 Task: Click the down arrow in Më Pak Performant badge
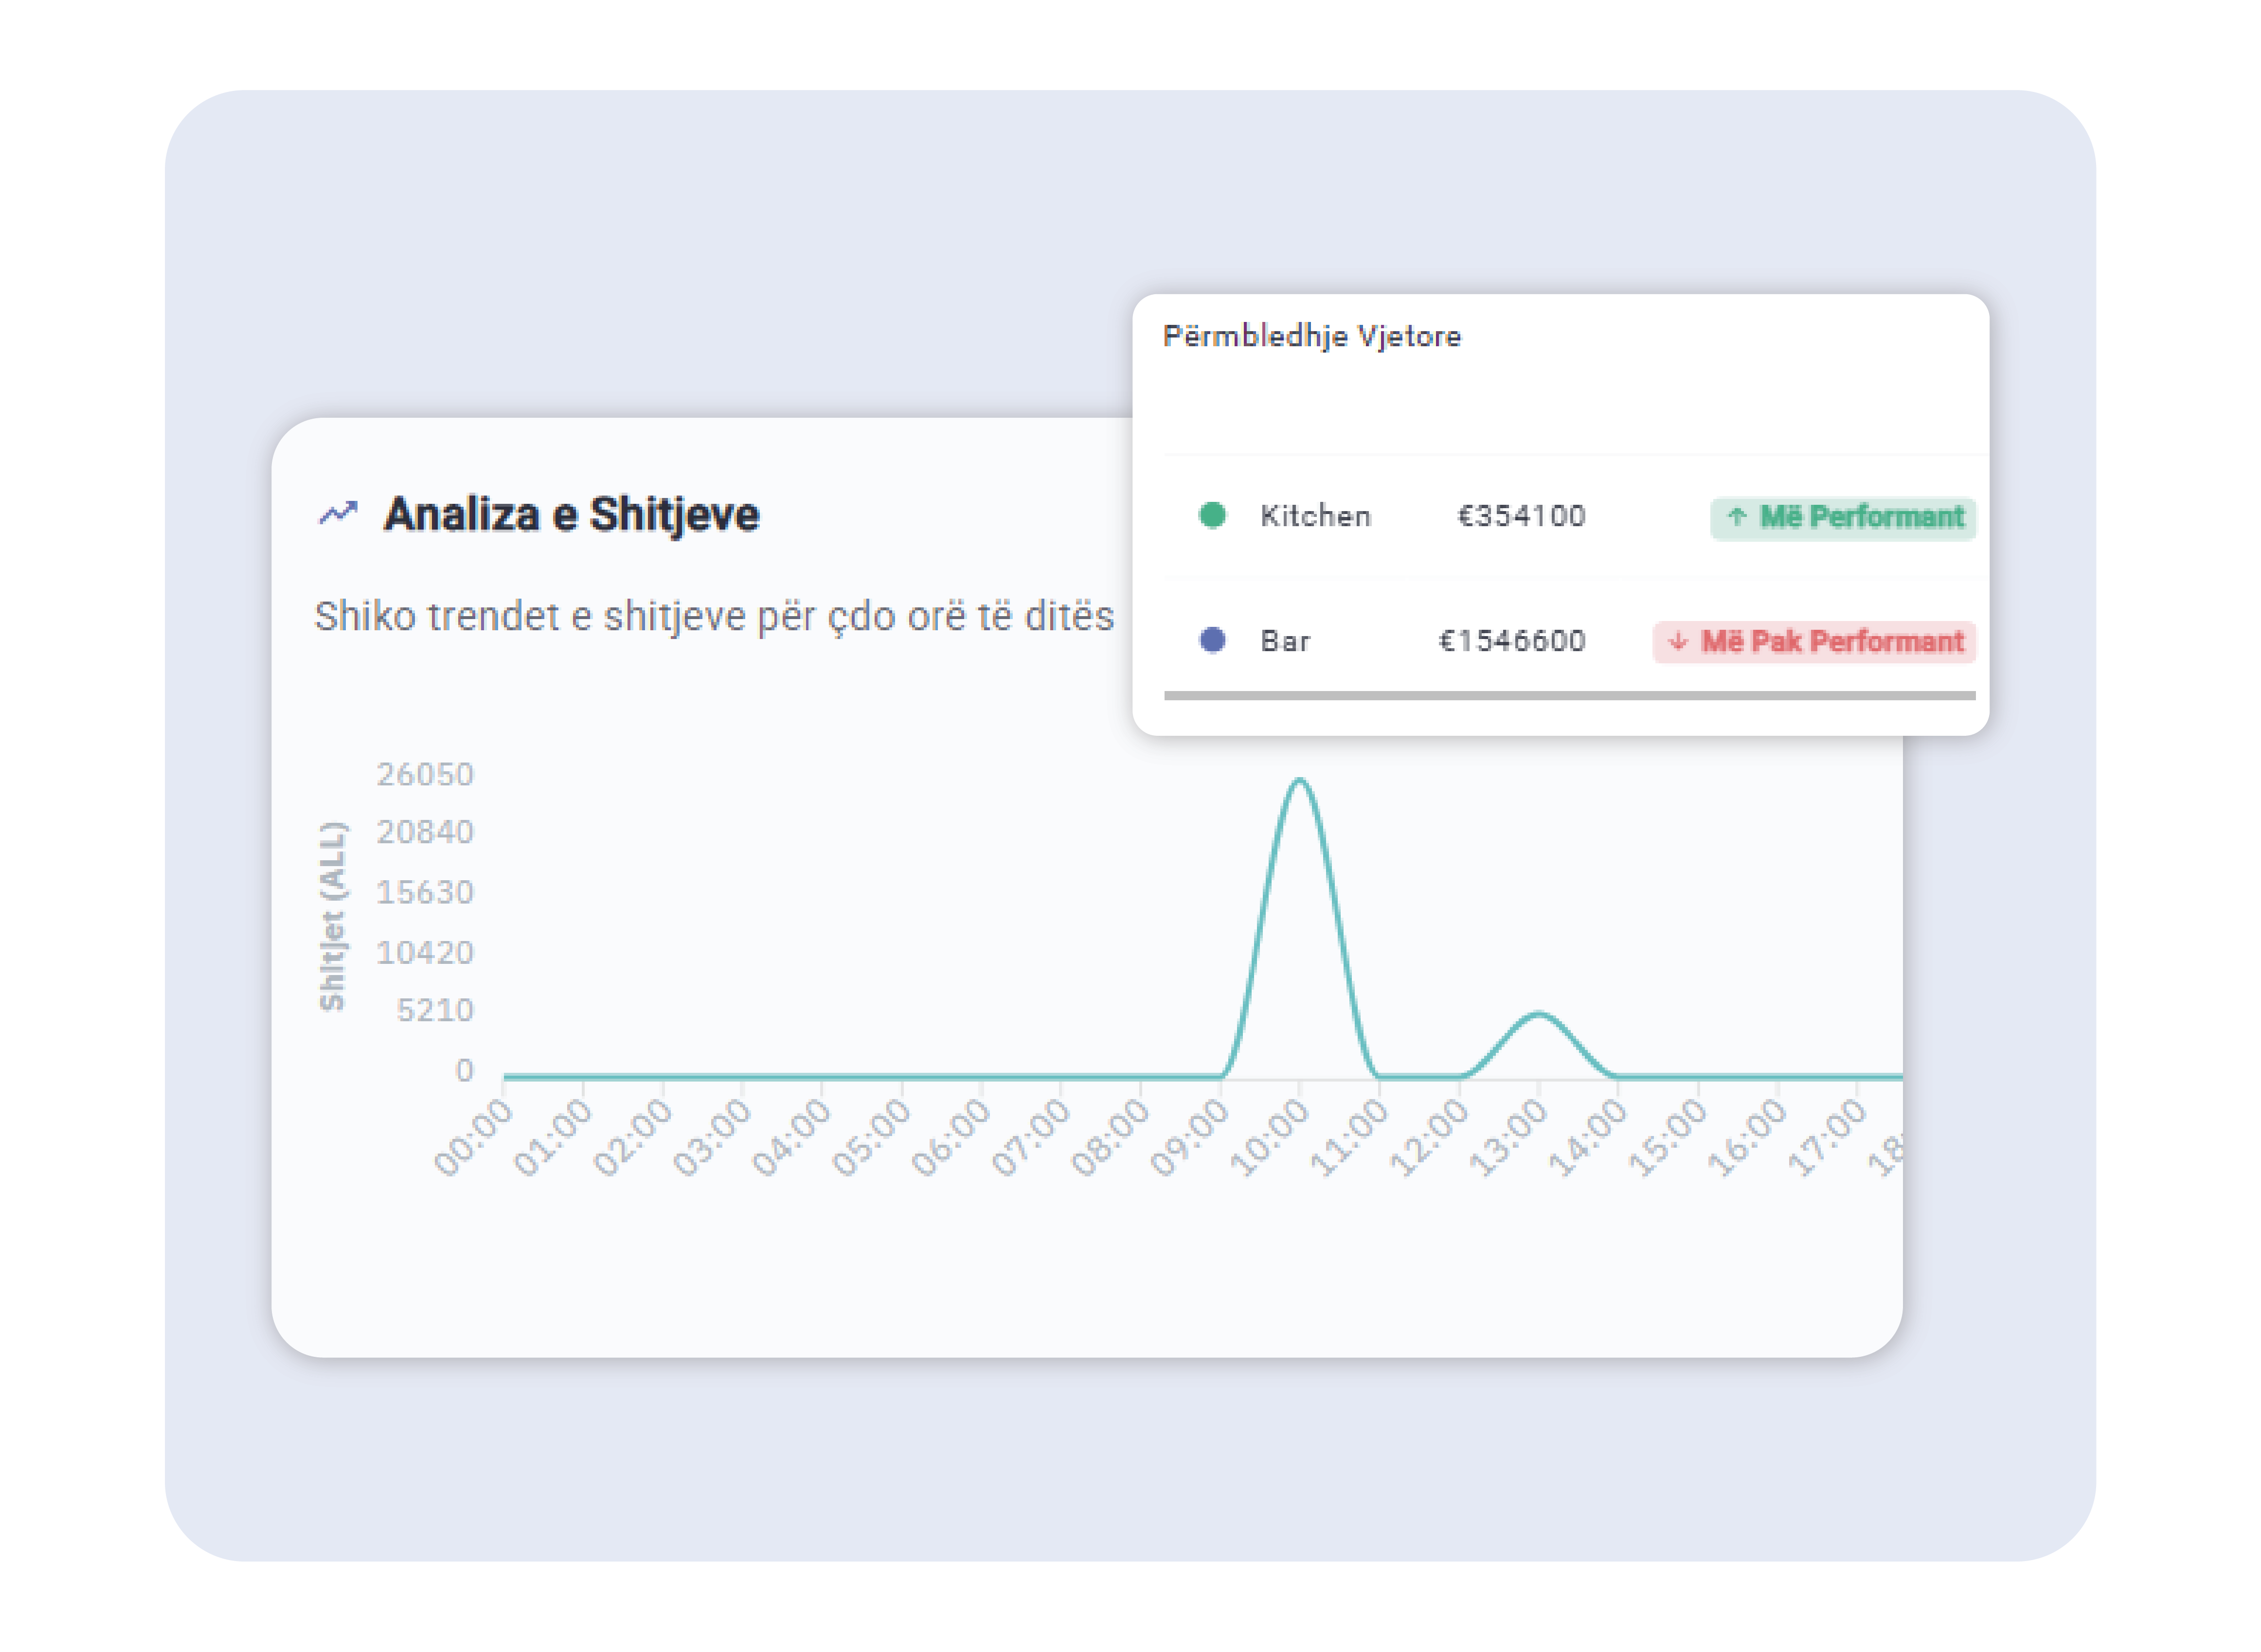[1678, 641]
